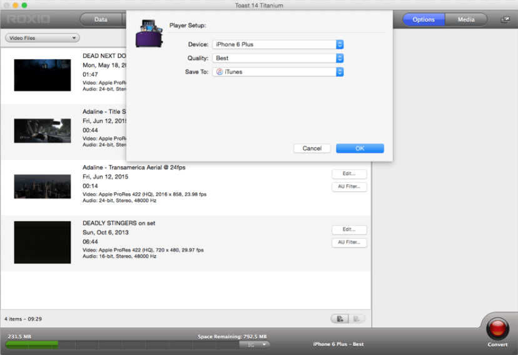Open the Video Files format selector
Viewport: 518px width, 355px height.
pyautogui.click(x=43, y=38)
